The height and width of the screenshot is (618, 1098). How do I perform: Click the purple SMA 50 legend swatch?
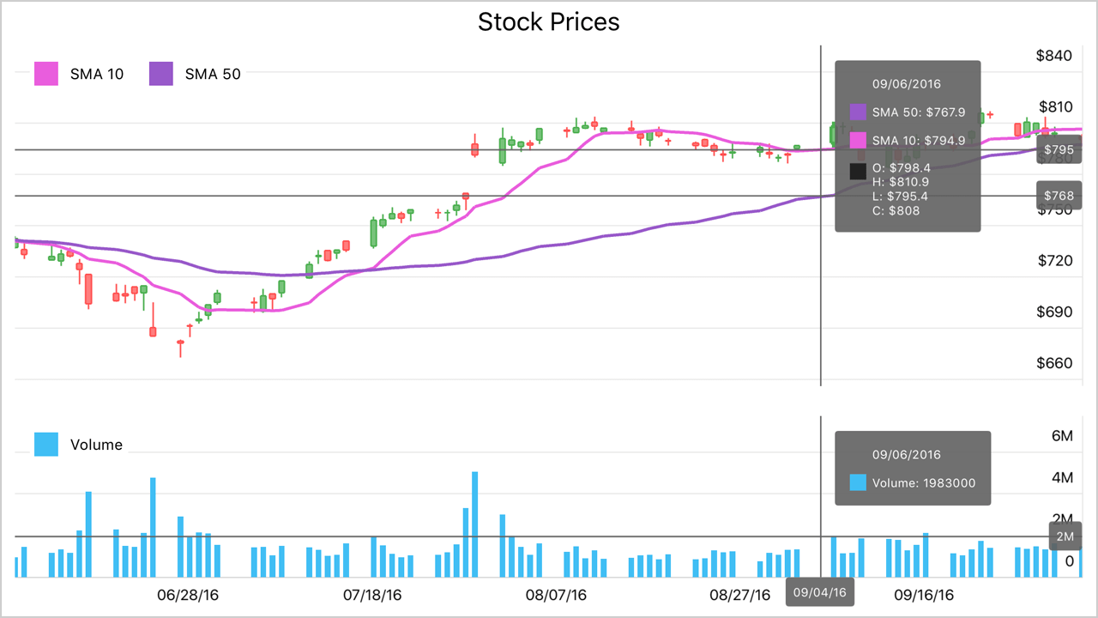161,74
